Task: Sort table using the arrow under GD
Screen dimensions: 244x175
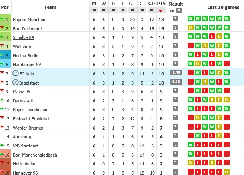Action: (x=152, y=11)
